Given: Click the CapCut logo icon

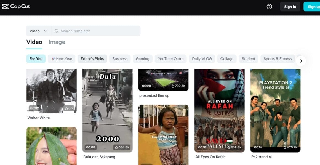Looking at the screenshot, I should (x=5, y=6).
